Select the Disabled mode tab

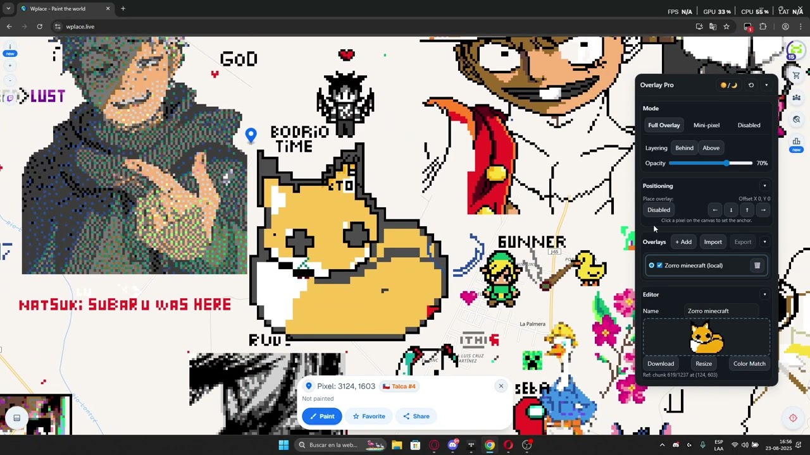pos(749,125)
